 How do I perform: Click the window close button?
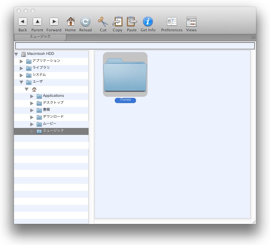19,11
